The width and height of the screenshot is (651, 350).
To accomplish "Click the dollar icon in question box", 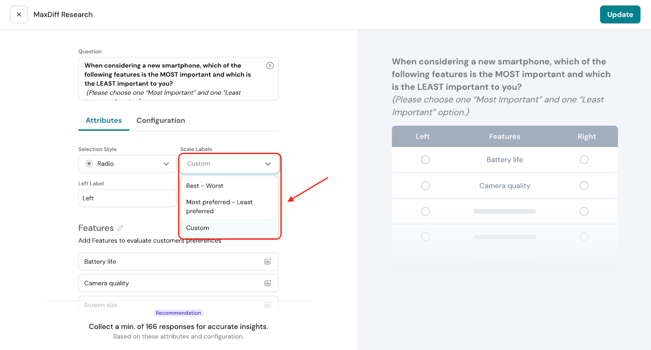I will [270, 65].
